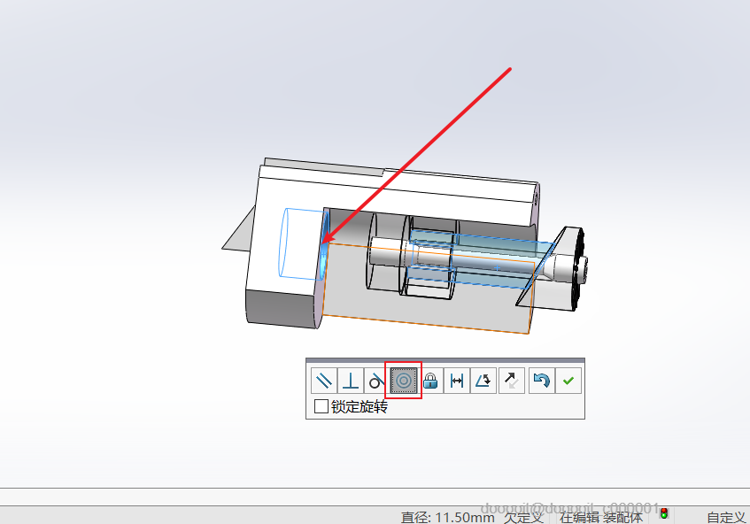Flip mate alignment with the arrows icon

coord(511,381)
